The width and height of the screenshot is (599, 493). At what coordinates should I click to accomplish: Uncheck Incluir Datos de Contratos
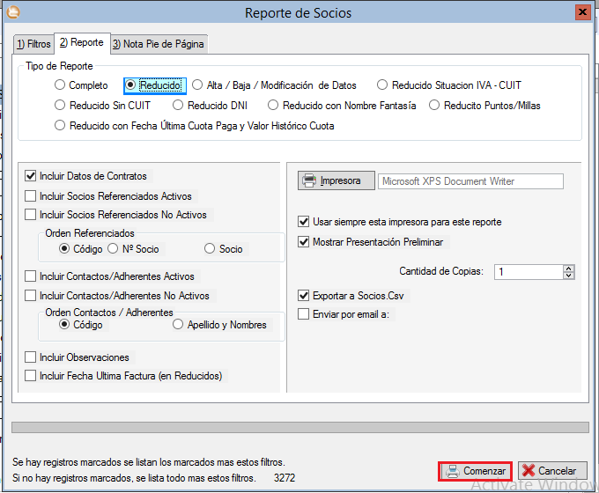[32, 176]
